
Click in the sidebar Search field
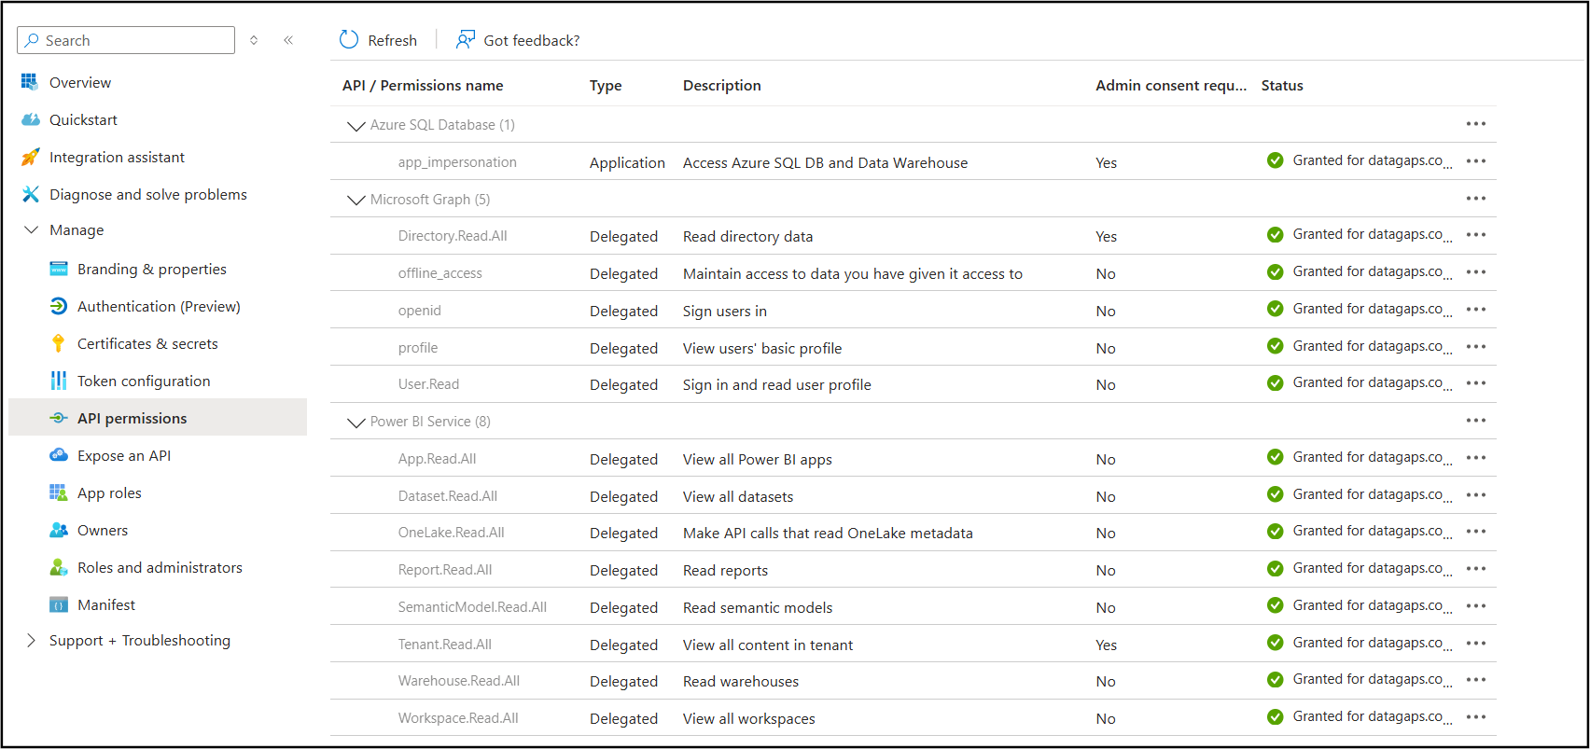126,40
